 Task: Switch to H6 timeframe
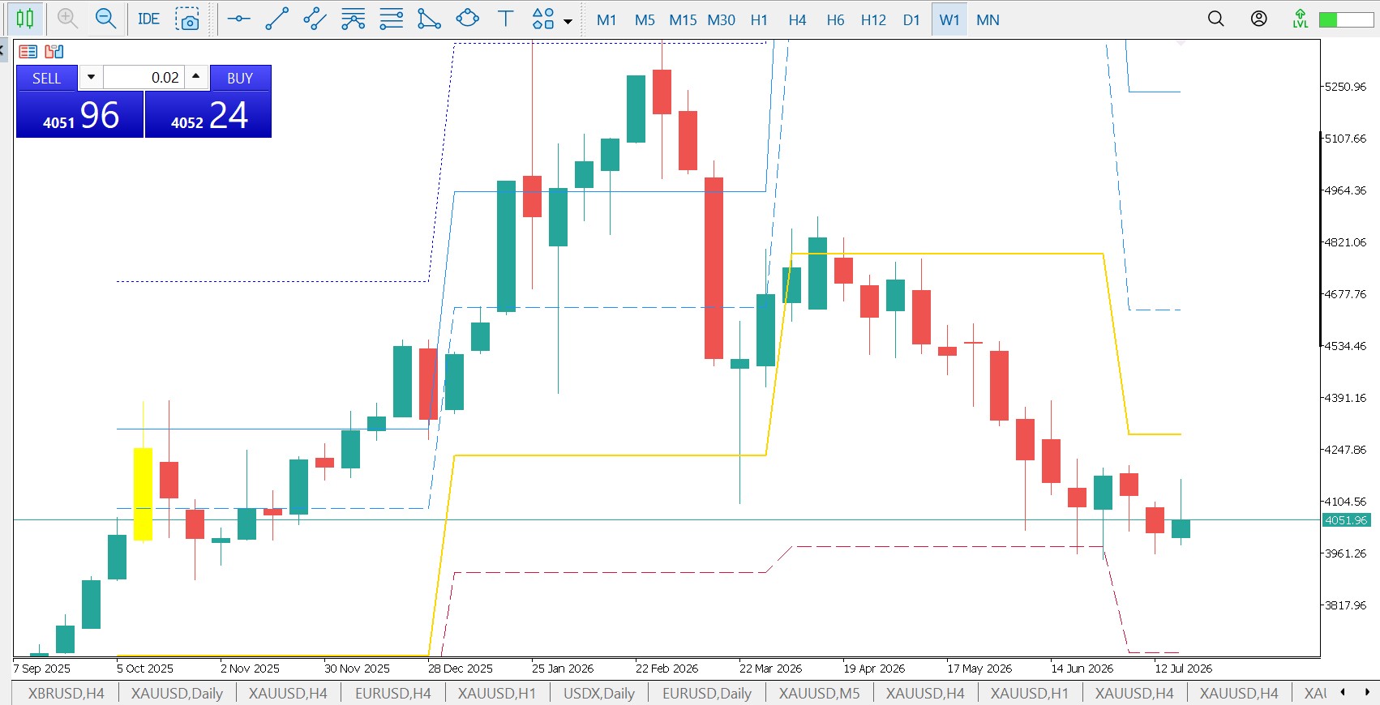[x=835, y=20]
